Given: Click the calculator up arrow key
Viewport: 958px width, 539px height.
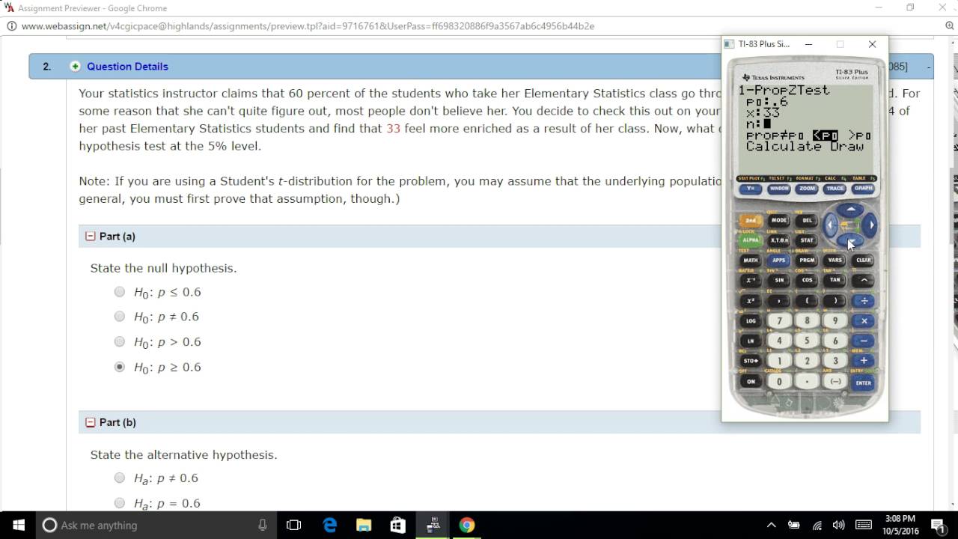Looking at the screenshot, I should (x=850, y=210).
